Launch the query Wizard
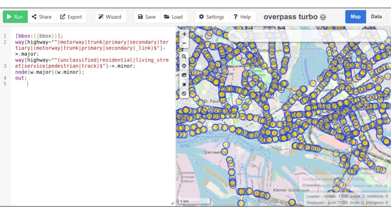 point(110,17)
